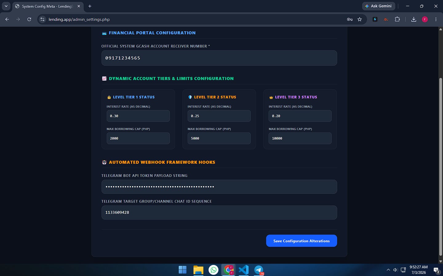
Task: Click the network display tray icon
Action: tap(403, 270)
